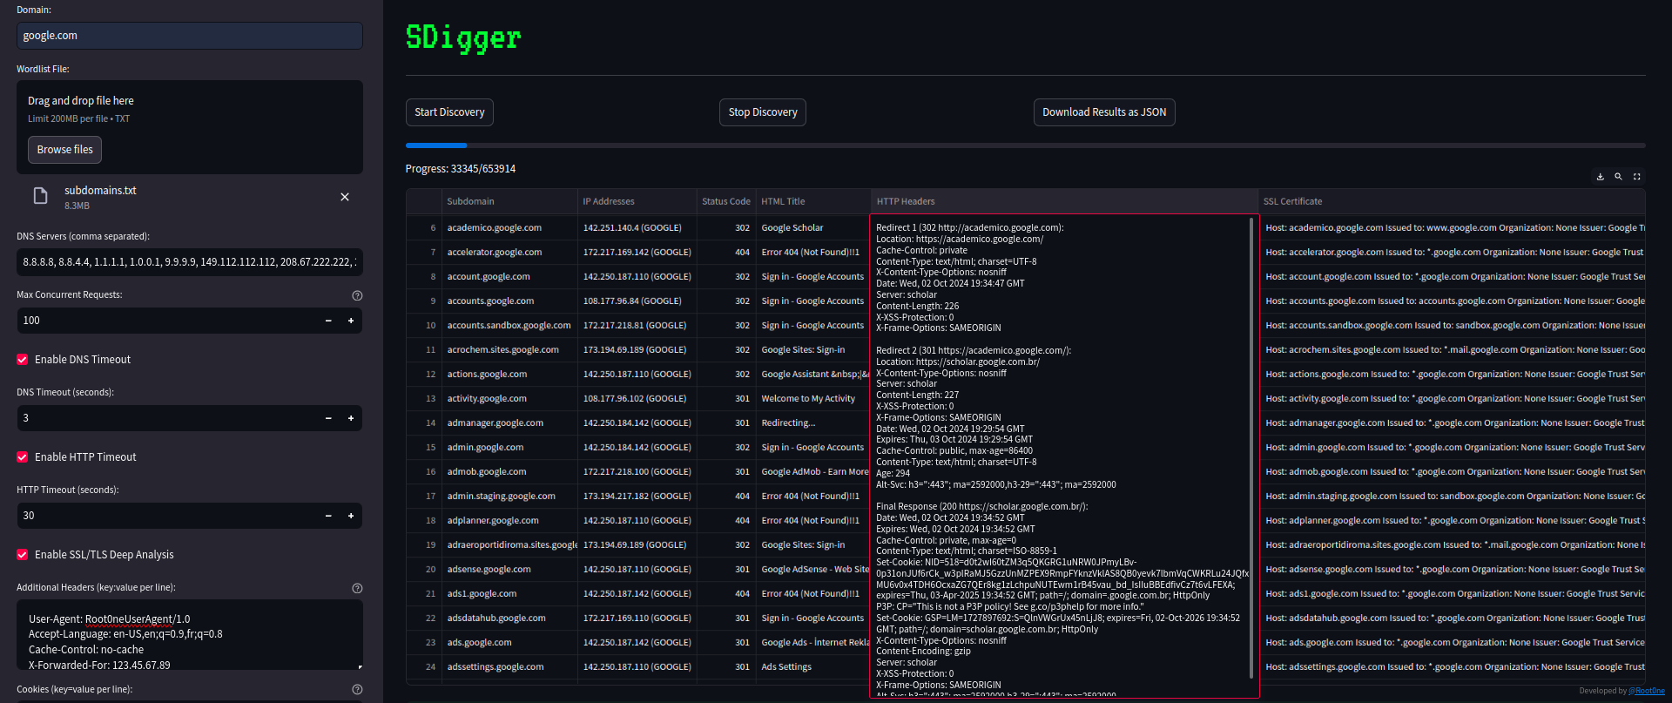Open help tooltip for Additional Headers

tap(357, 588)
